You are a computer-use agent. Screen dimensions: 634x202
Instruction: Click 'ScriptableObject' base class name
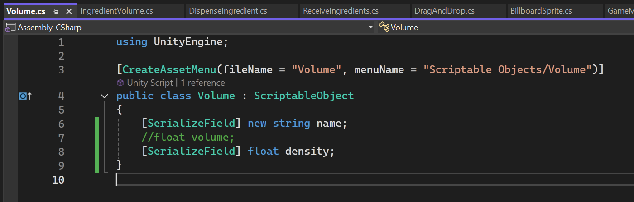(x=304, y=96)
